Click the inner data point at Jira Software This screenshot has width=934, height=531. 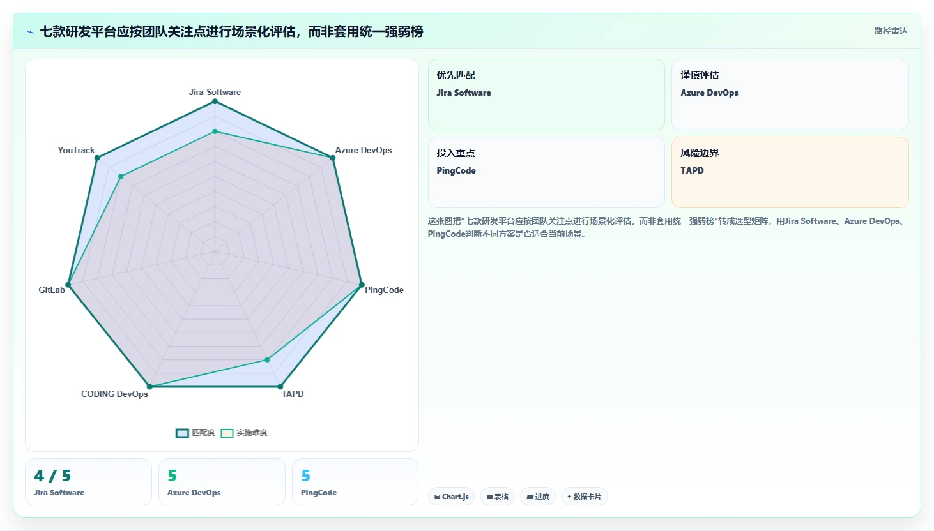(x=215, y=131)
